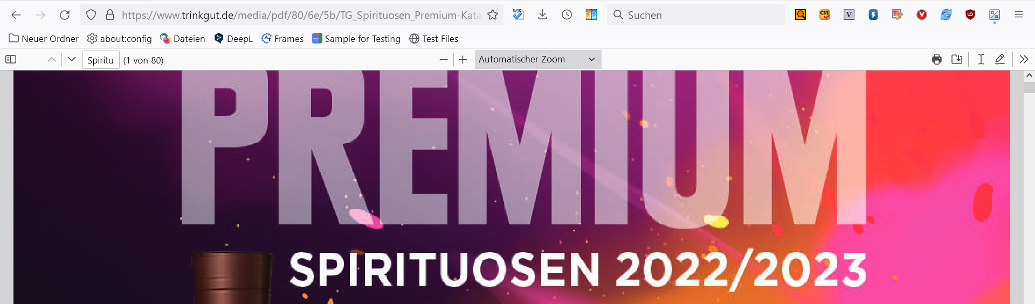Expand the PDF viewer tools menu
Screen dimensions: 1035x304
pos(1024,60)
